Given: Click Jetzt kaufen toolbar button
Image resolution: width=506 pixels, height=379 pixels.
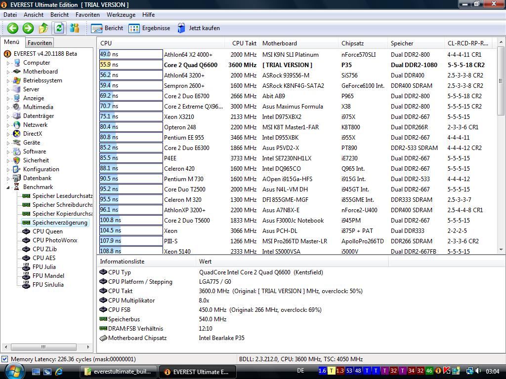Looking at the screenshot, I should point(199,28).
